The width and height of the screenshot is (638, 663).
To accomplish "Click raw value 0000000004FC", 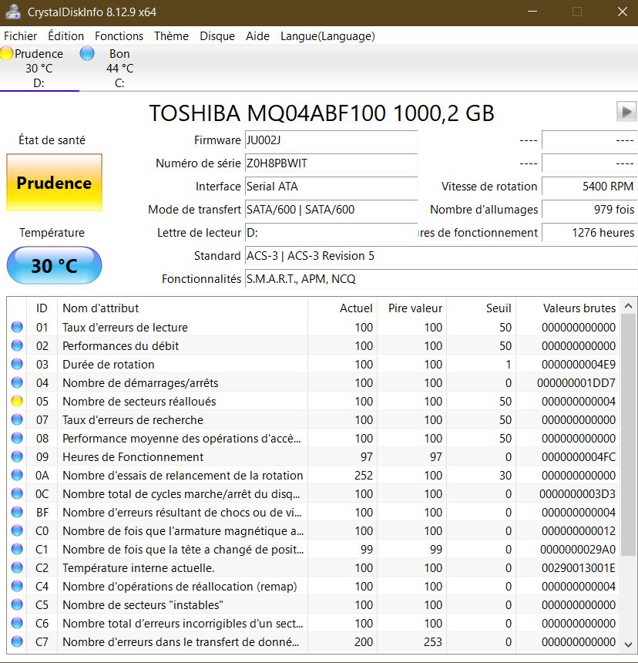I will pyautogui.click(x=579, y=457).
